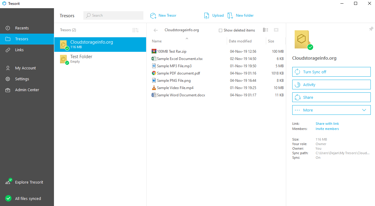This screenshot has width=375, height=206.
Task: Click the Invite members link
Action: [x=327, y=129]
